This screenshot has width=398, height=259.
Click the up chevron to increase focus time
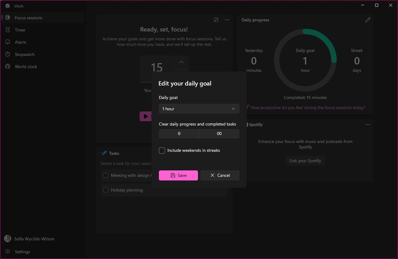(x=181, y=62)
